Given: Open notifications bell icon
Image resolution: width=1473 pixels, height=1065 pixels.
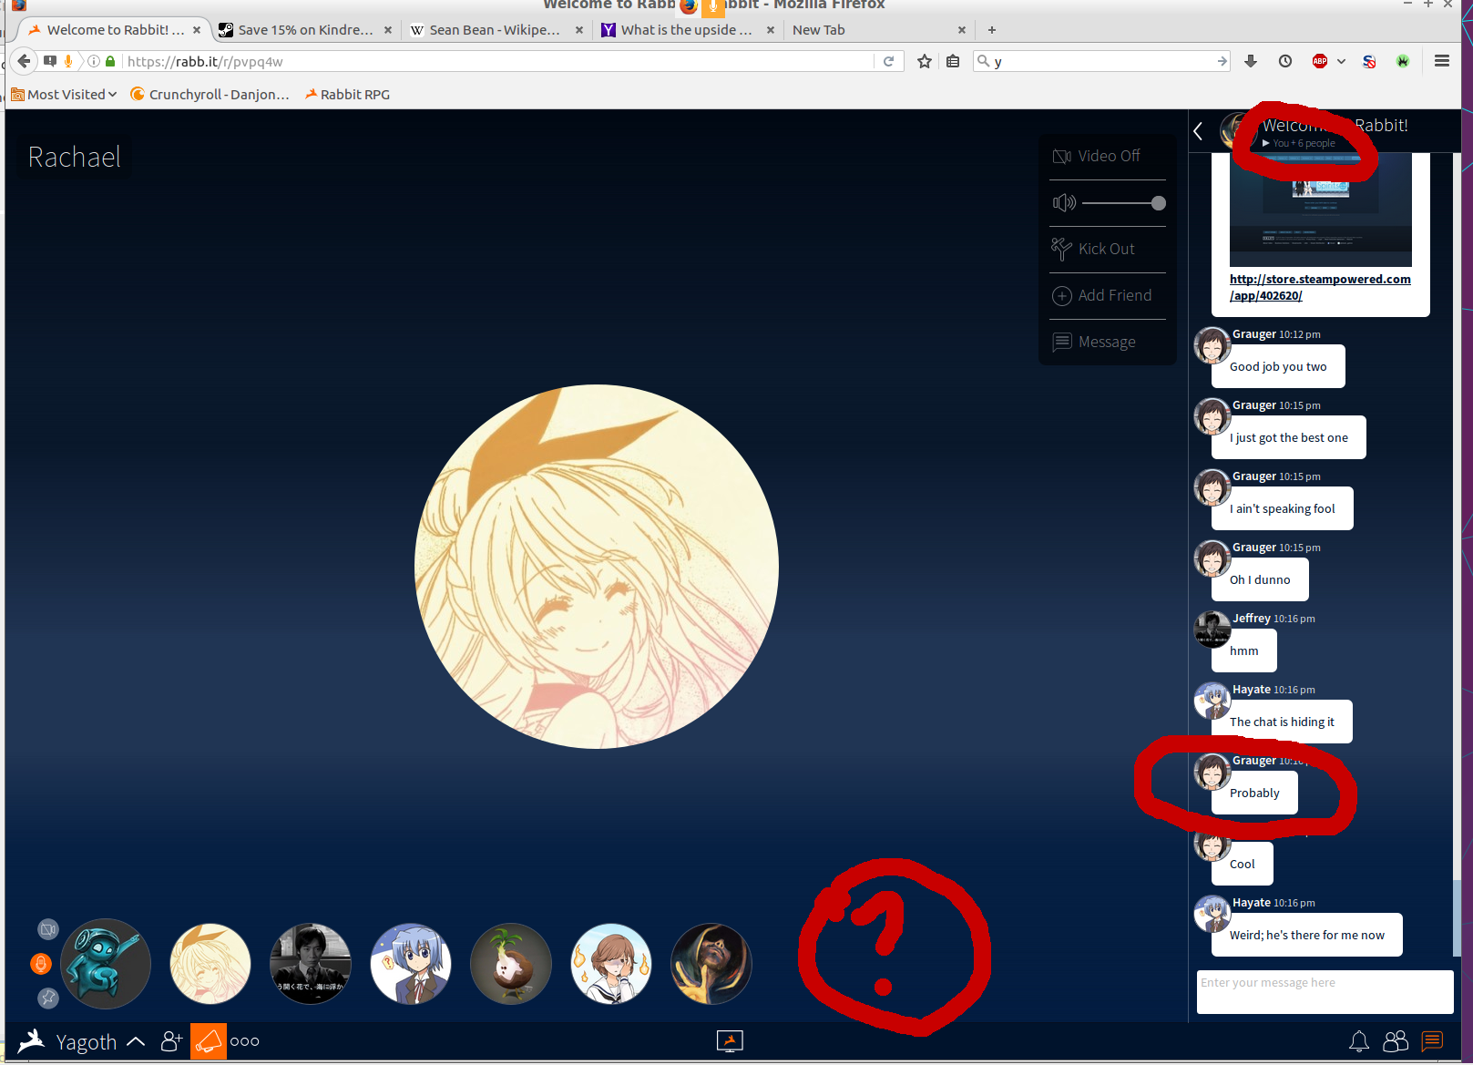Looking at the screenshot, I should pyautogui.click(x=1358, y=1040).
